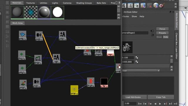Expand output arrow on camera node
The height and width of the screenshot is (106, 188).
click(78, 94)
